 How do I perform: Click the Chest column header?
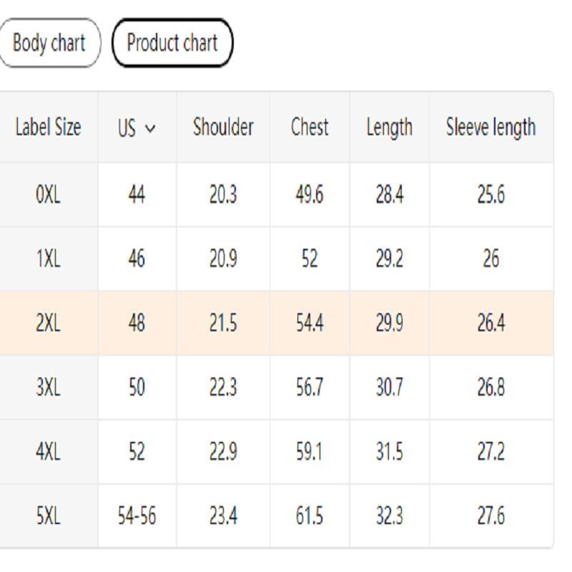310,127
